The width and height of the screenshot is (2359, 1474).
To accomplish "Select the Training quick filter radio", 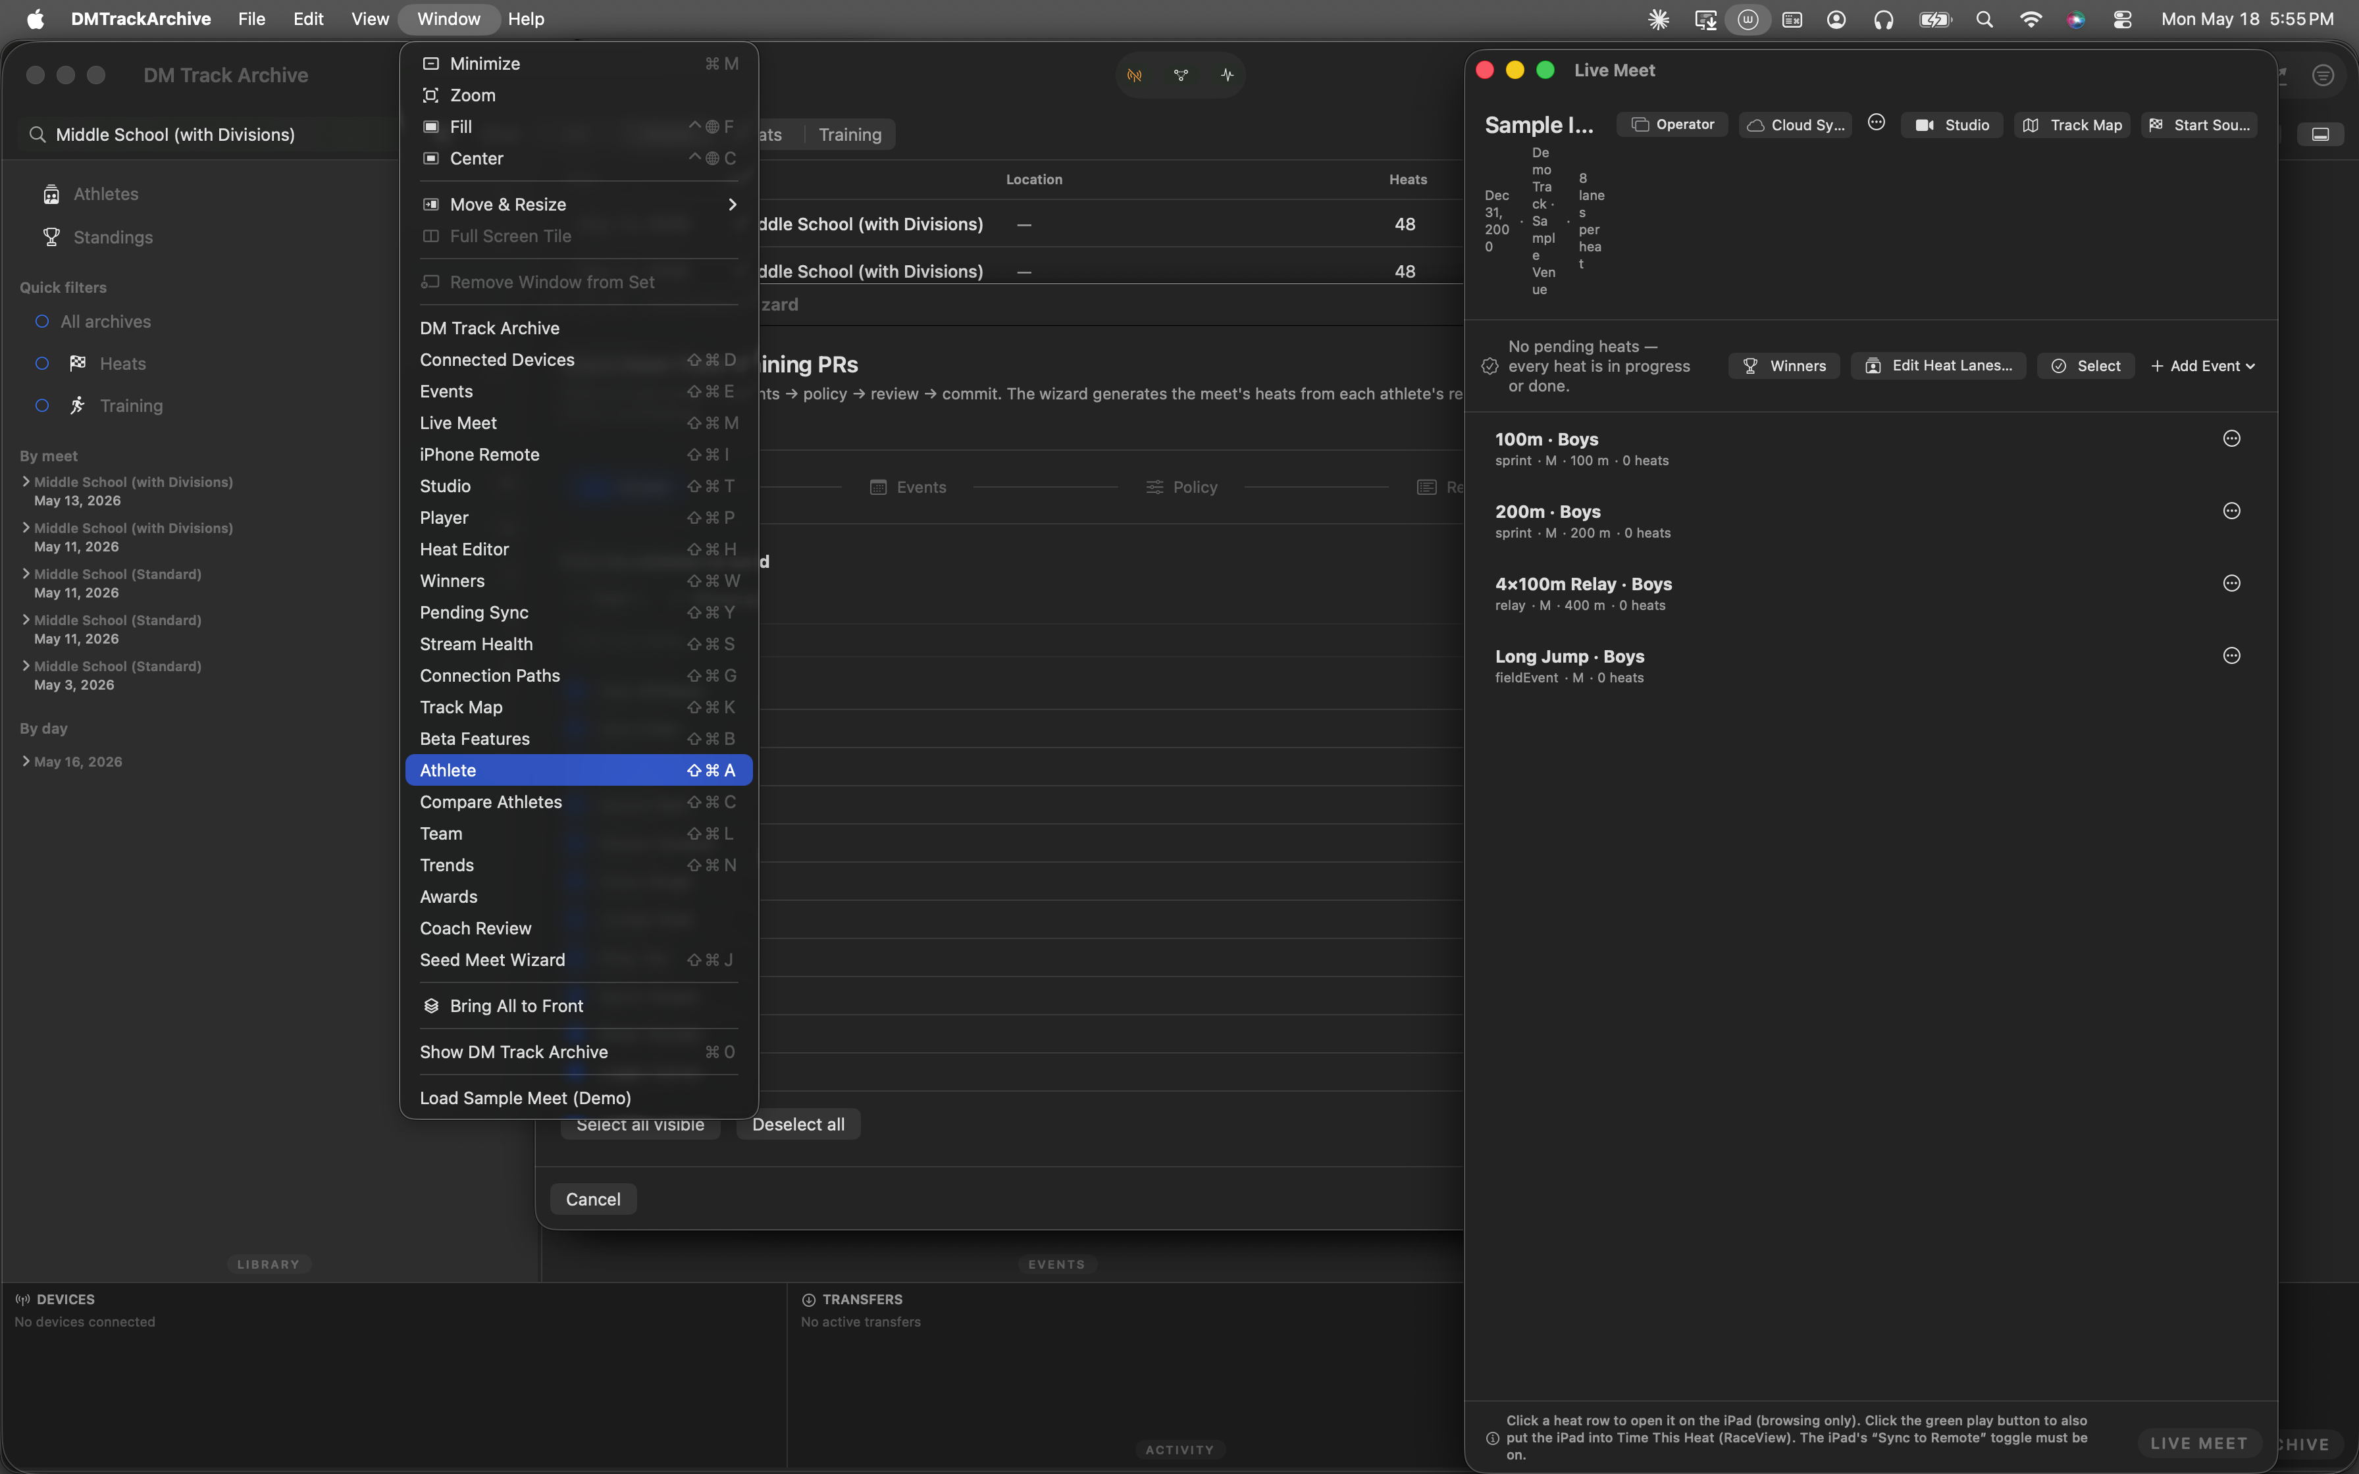I will [42, 405].
